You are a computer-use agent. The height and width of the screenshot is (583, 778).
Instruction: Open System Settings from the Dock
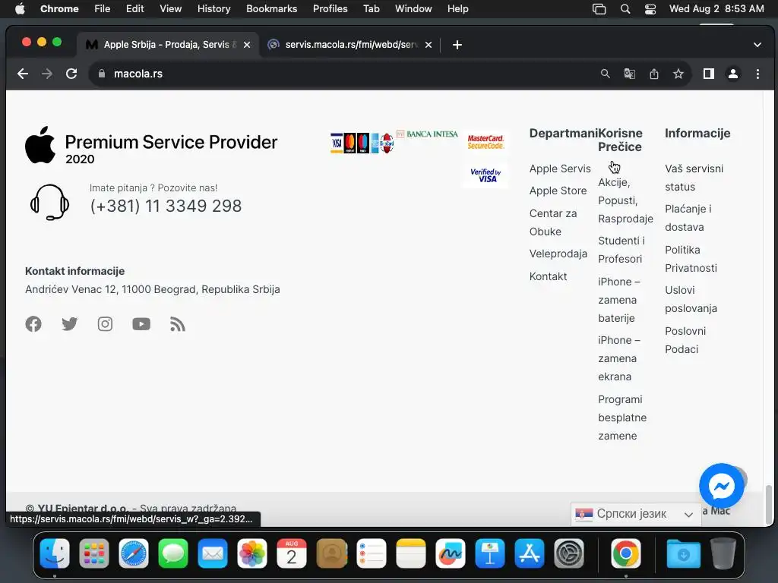pyautogui.click(x=568, y=553)
